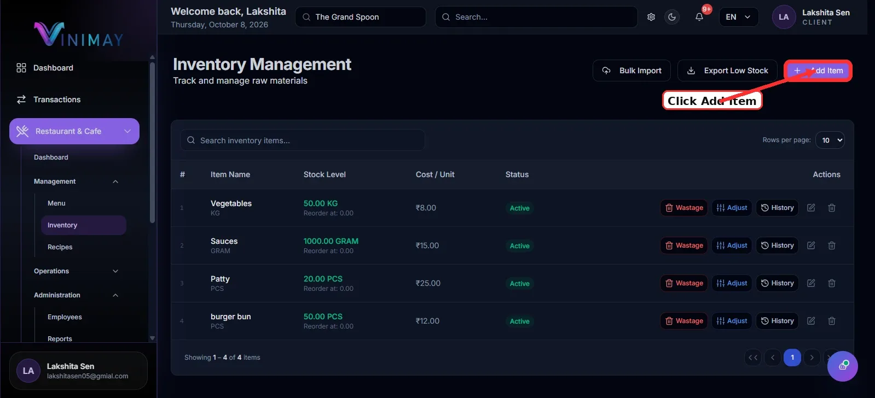875x398 pixels.
Task: Click the Add Item button
Action: coord(818,71)
